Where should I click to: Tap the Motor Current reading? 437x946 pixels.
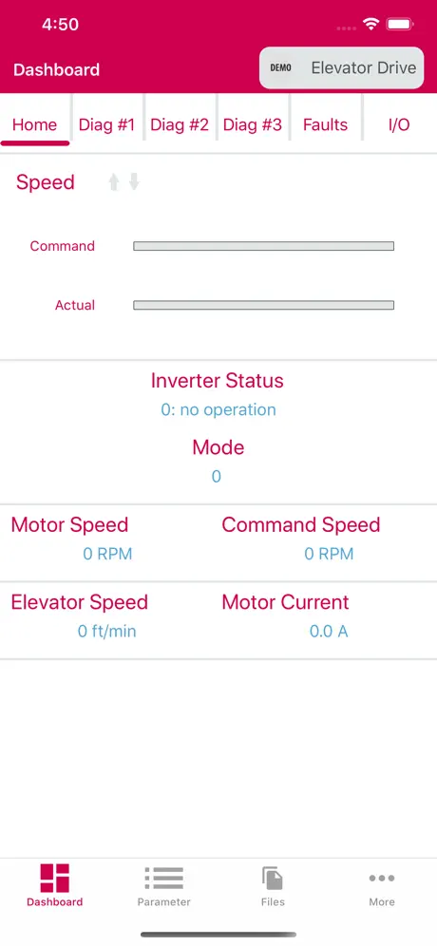tap(329, 632)
